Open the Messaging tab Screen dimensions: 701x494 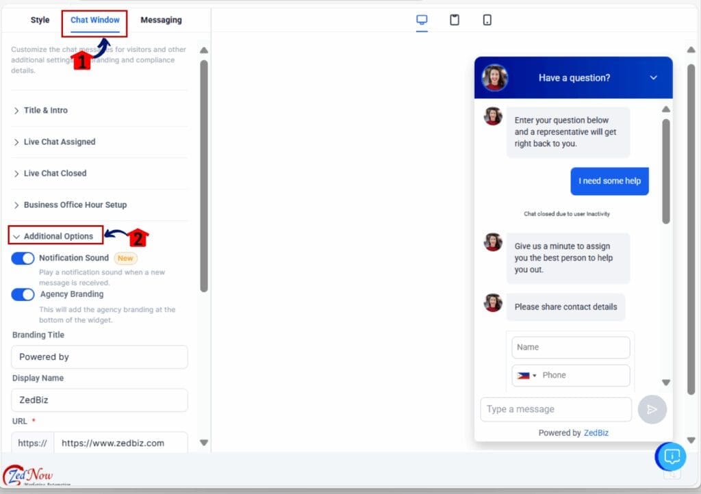coord(161,20)
